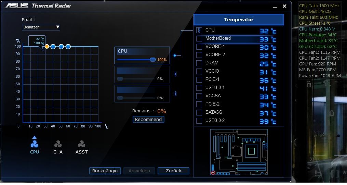Click PowerFan: 1048 RPM in overlay
This screenshot has height=185, width=347.
320,76
